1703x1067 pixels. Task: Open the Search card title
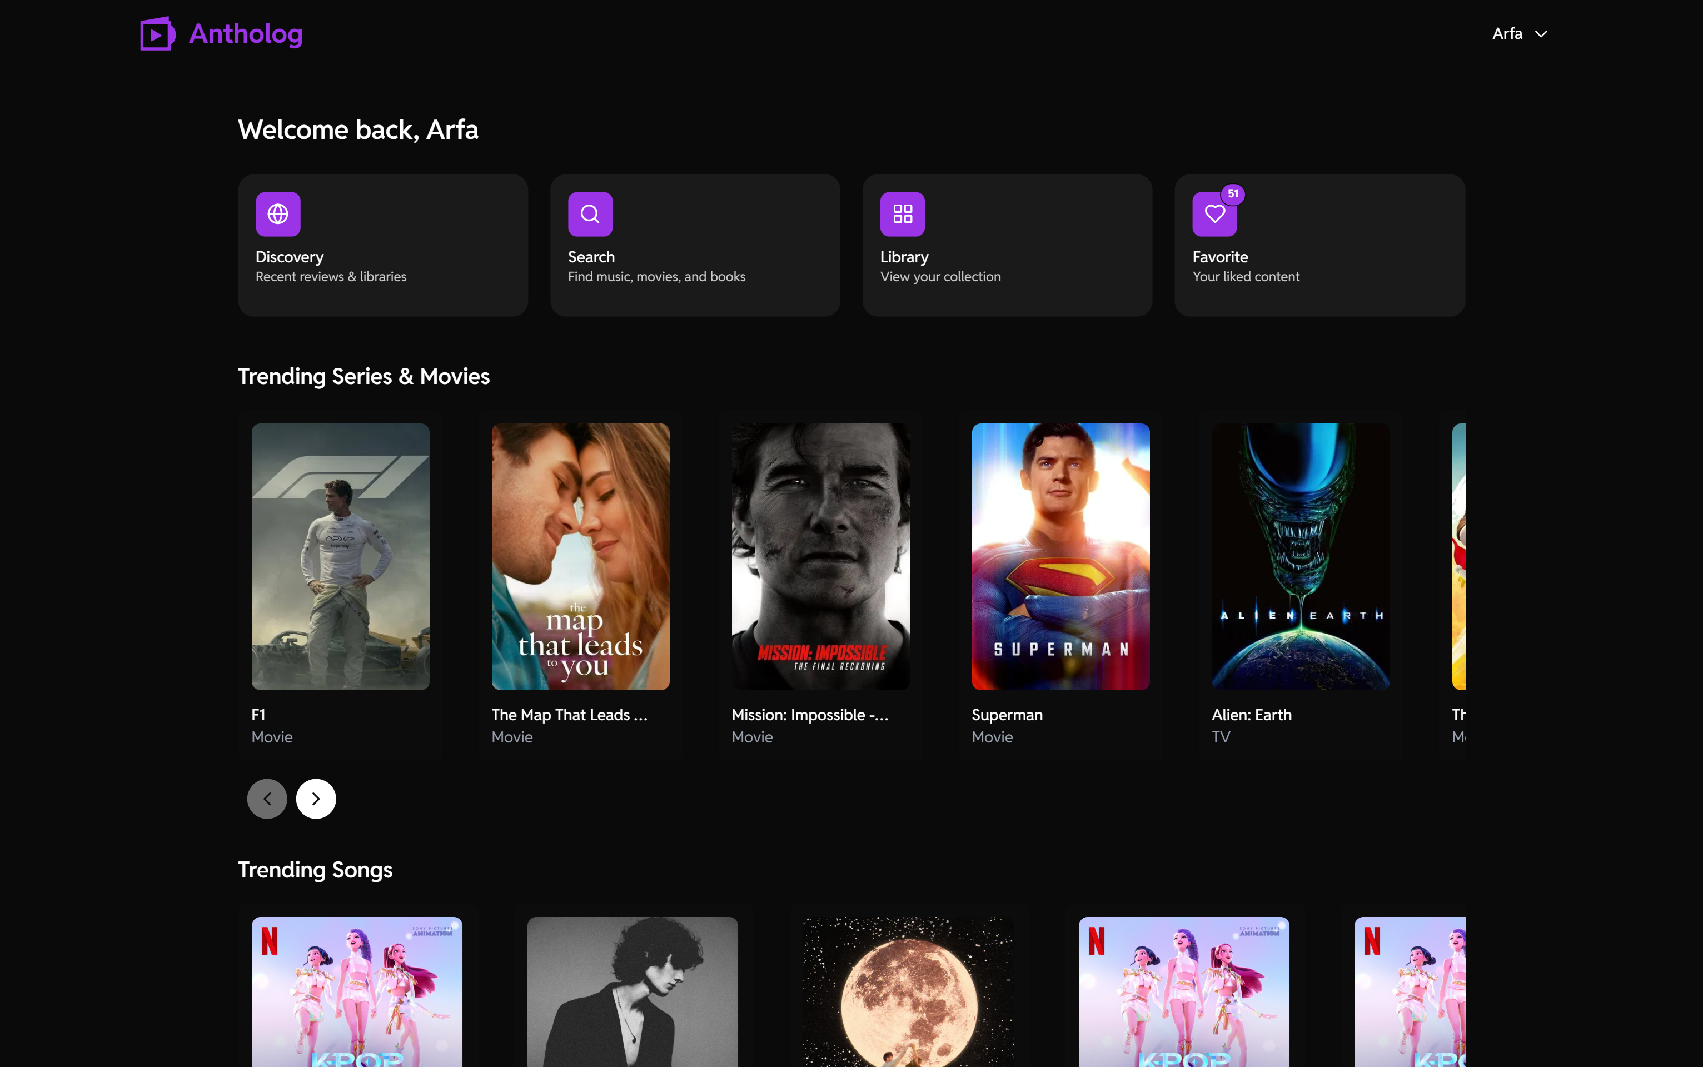pyautogui.click(x=591, y=257)
